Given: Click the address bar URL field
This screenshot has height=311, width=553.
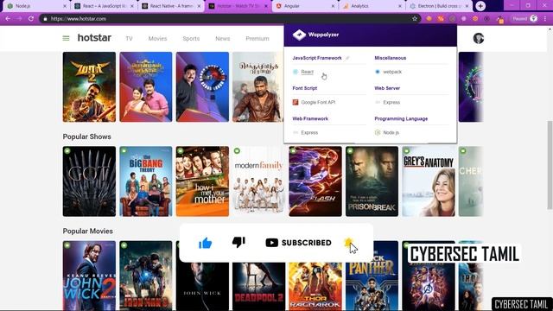Looking at the screenshot, I should coord(230,19).
